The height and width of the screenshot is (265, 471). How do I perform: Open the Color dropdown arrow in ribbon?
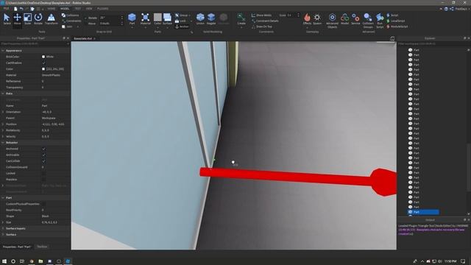[x=157, y=28]
